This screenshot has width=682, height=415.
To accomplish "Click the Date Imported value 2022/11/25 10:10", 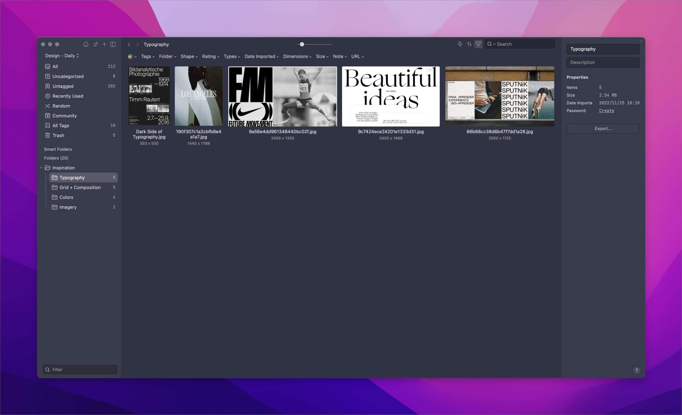I will 619,103.
